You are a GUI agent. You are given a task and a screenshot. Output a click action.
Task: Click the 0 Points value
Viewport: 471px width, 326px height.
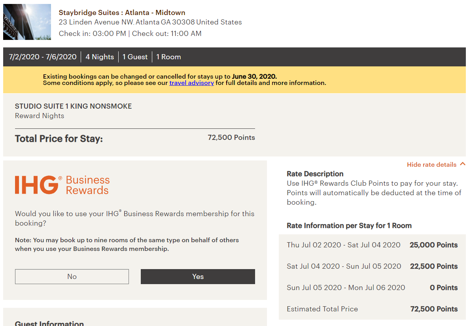(444, 288)
